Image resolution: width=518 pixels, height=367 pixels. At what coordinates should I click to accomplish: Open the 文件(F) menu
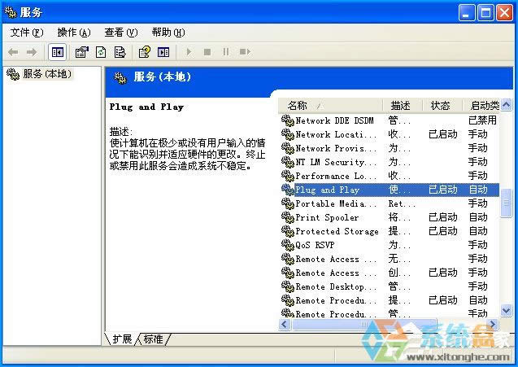point(26,33)
